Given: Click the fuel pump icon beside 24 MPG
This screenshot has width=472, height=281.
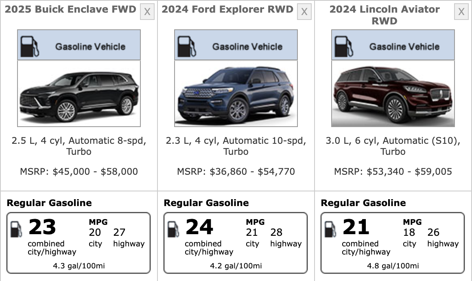Looking at the screenshot, I should [x=173, y=229].
